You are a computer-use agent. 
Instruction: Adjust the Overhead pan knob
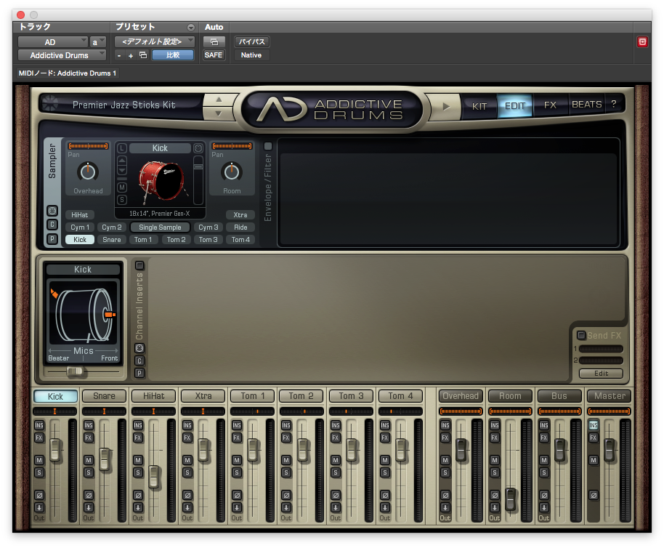pyautogui.click(x=88, y=172)
